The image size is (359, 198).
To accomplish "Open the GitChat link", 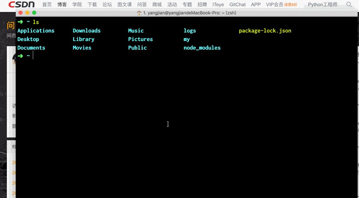I will click(x=237, y=4).
